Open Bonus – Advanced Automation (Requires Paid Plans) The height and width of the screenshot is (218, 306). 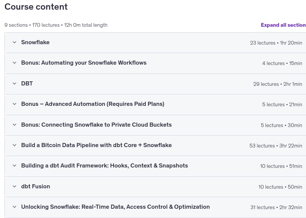93,104
